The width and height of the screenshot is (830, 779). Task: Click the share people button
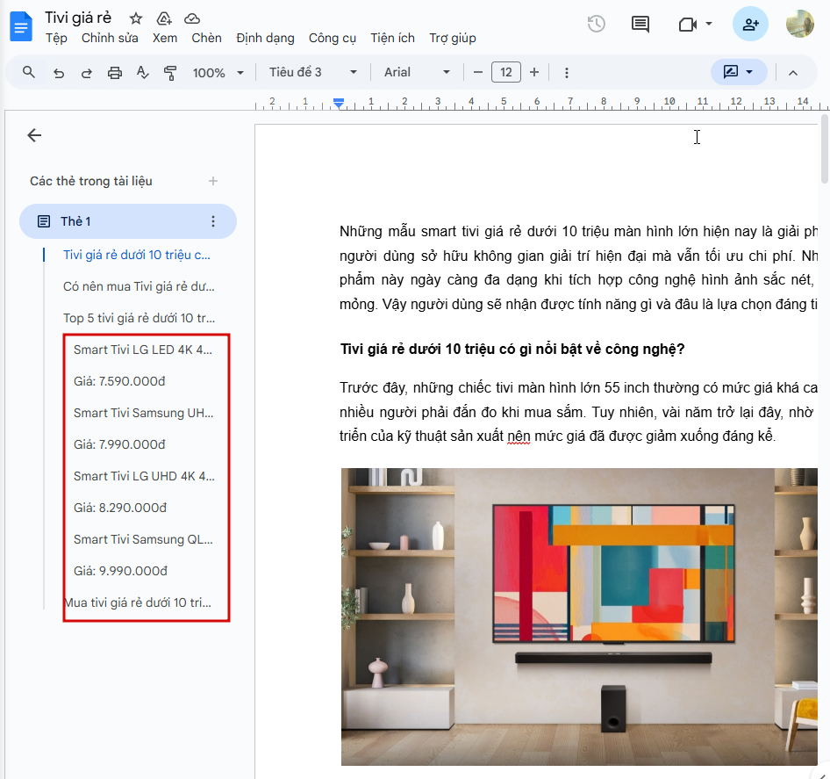click(750, 24)
